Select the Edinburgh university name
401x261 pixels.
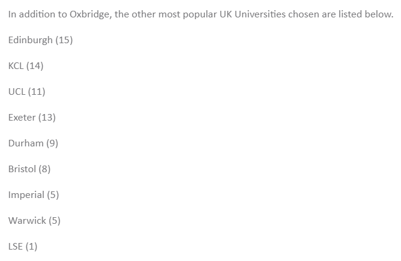tap(30, 40)
